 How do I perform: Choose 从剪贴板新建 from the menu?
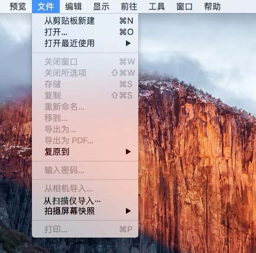85,21
